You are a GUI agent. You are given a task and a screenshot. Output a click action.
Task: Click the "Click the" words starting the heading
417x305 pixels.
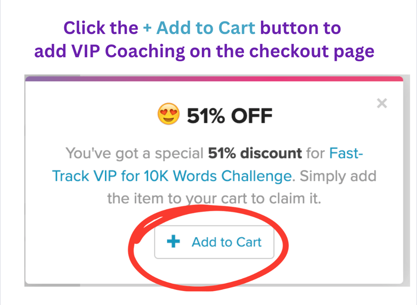[101, 28]
